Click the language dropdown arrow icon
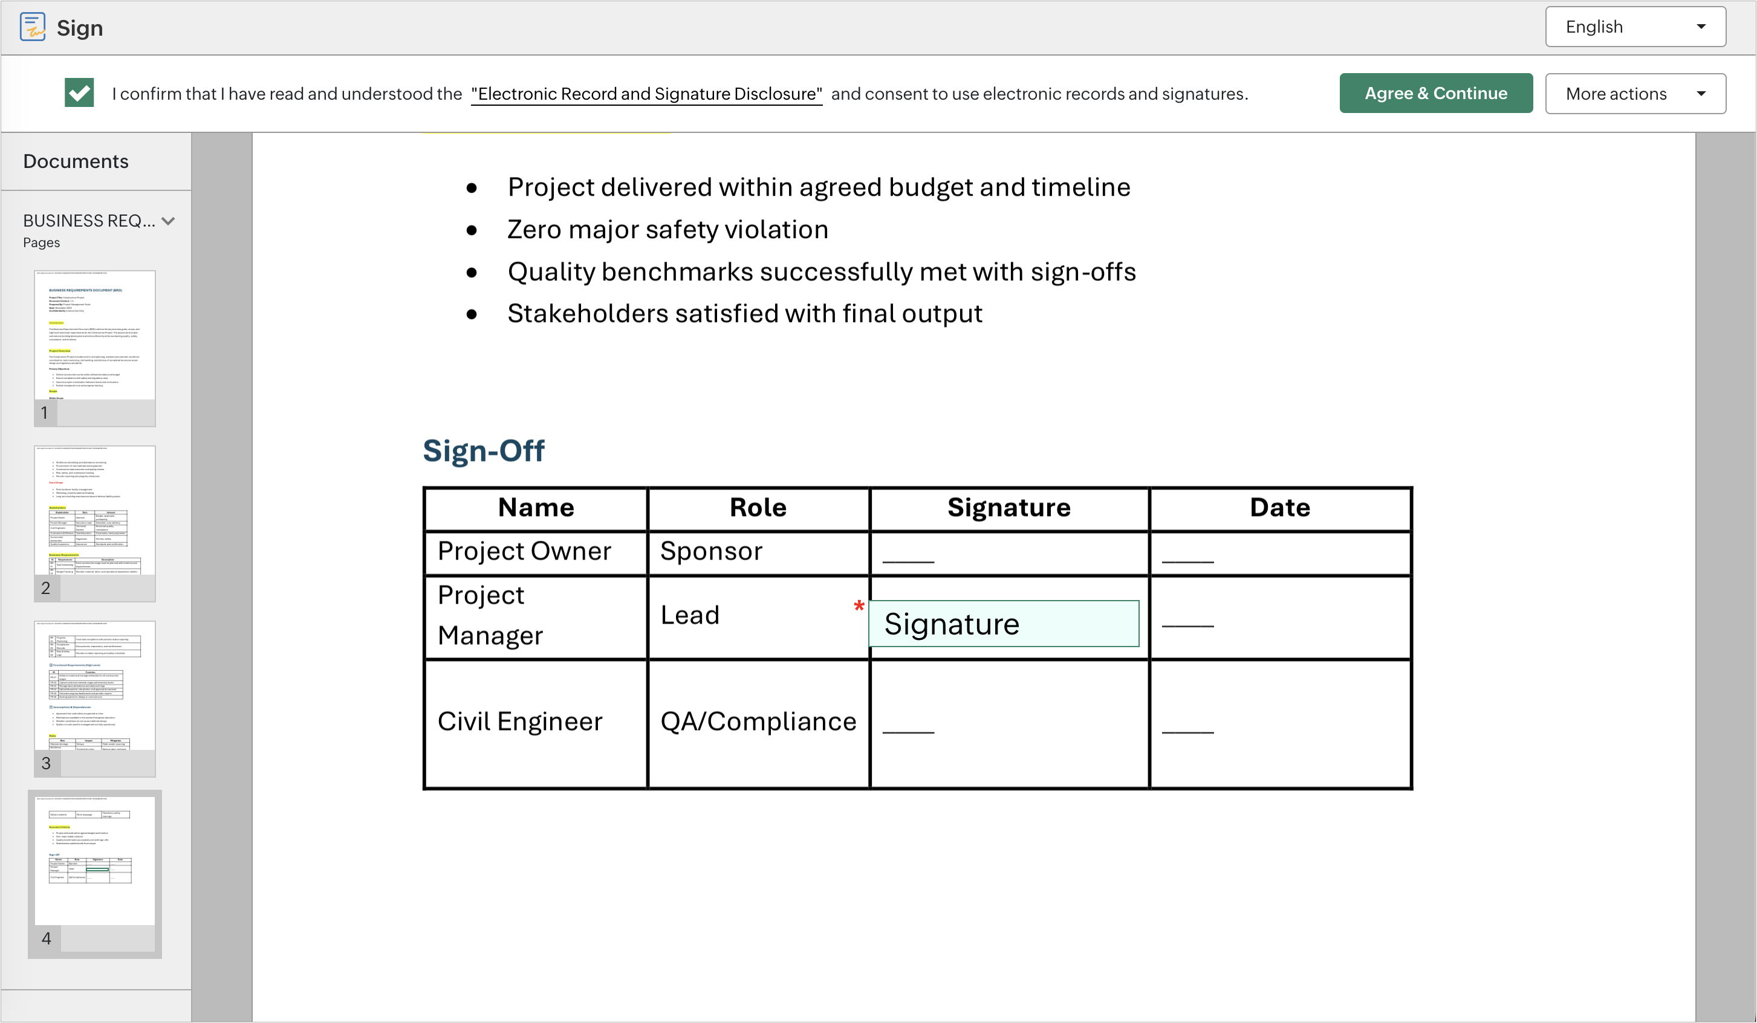This screenshot has width=1757, height=1023. click(x=1701, y=27)
